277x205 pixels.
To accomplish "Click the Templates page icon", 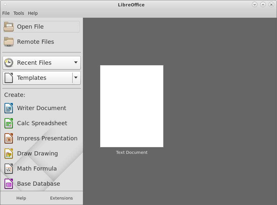I will (x=9, y=78).
